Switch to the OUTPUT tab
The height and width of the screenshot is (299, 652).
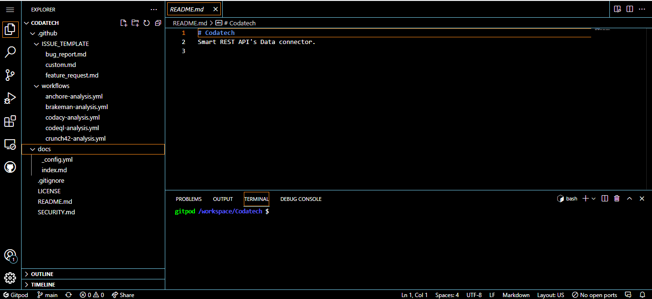tap(223, 199)
